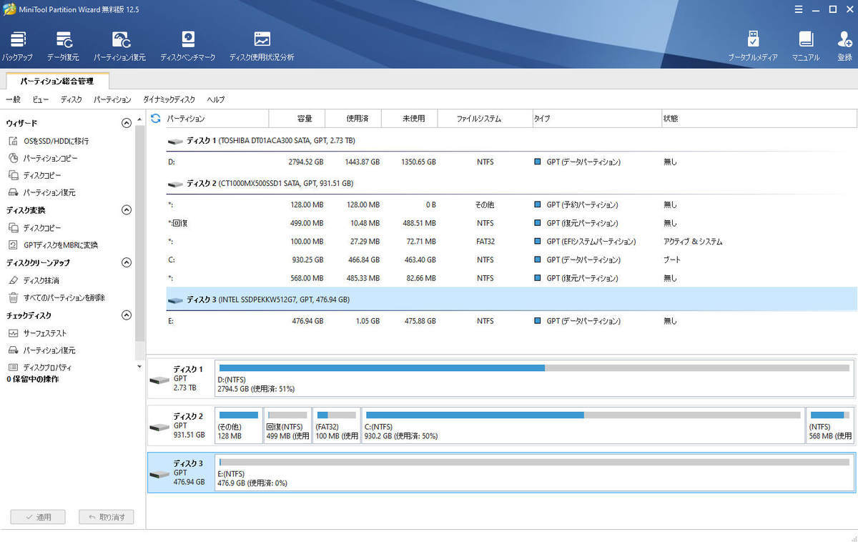Open the パーティション menu

click(x=112, y=99)
